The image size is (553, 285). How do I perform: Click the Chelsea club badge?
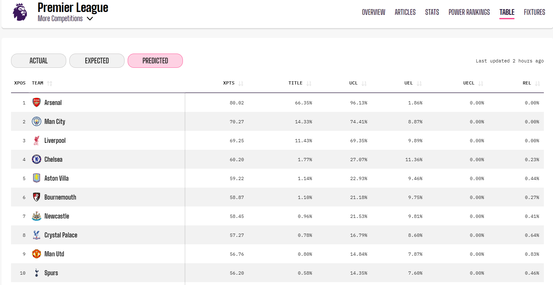pyautogui.click(x=37, y=159)
